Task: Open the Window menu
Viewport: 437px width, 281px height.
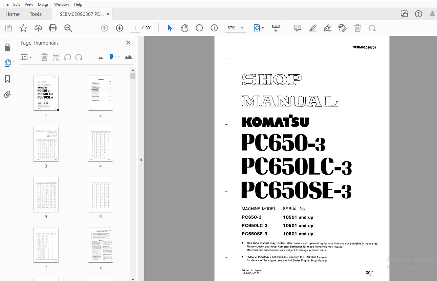Action: click(61, 4)
